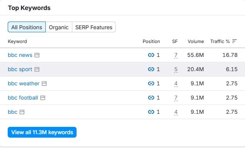Click link icon in bbc sport position cell
The image size is (245, 148).
click(151, 69)
